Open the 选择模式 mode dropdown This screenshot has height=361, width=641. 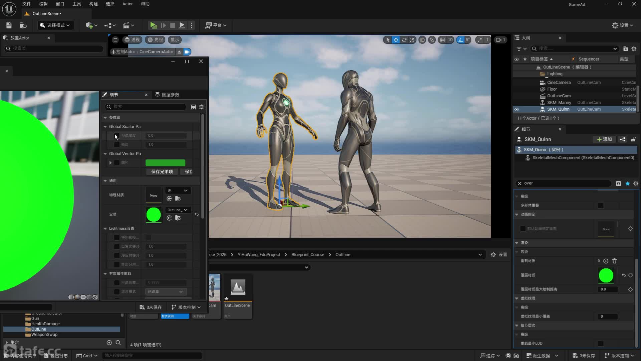55,25
